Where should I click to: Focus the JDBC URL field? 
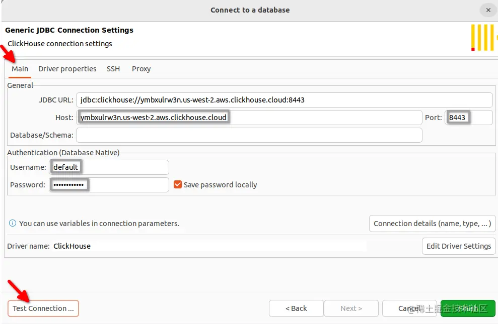284,100
